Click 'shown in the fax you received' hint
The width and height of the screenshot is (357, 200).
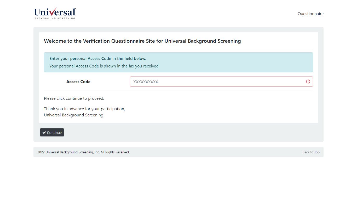click(104, 66)
